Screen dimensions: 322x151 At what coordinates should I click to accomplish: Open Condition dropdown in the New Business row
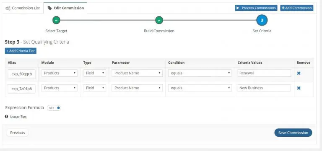pyautogui.click(x=200, y=88)
